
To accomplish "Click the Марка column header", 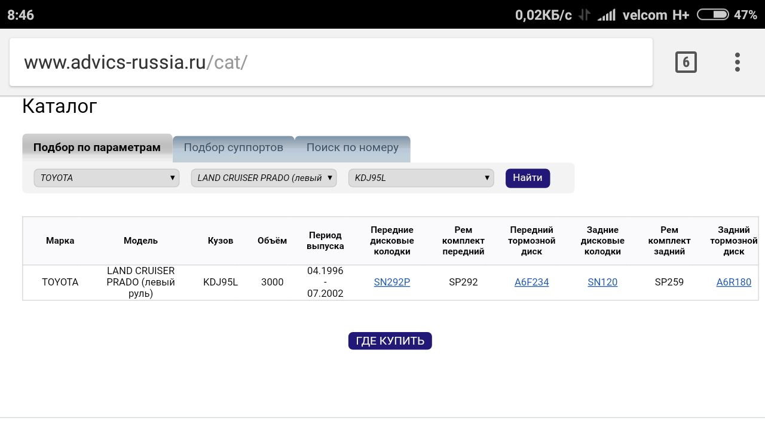I will 60,241.
